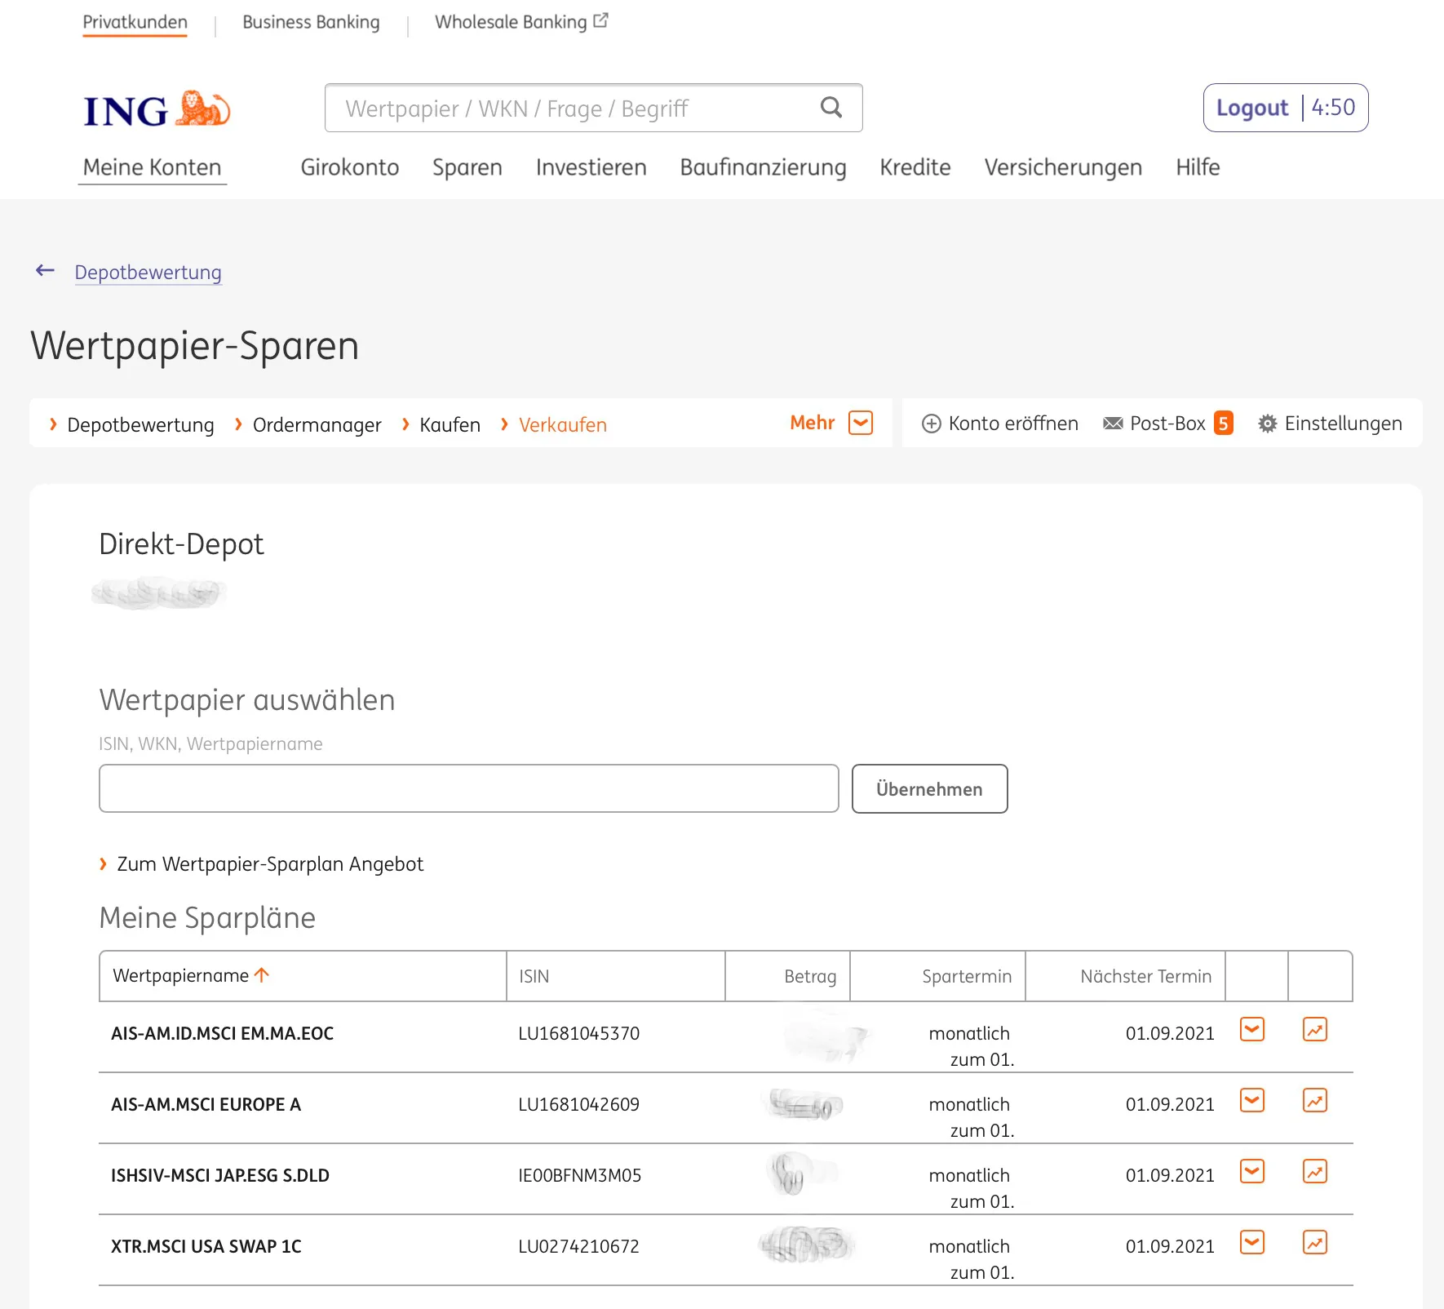Select the XTR.MSCI USA SWAP 1C row name
This screenshot has height=1309, width=1444.
tap(206, 1246)
